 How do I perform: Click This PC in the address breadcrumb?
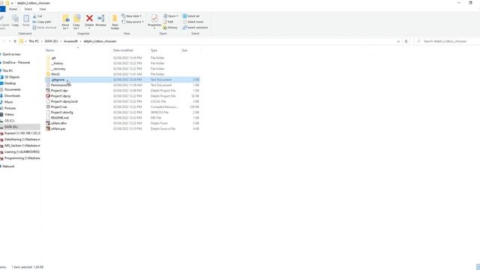coord(34,41)
